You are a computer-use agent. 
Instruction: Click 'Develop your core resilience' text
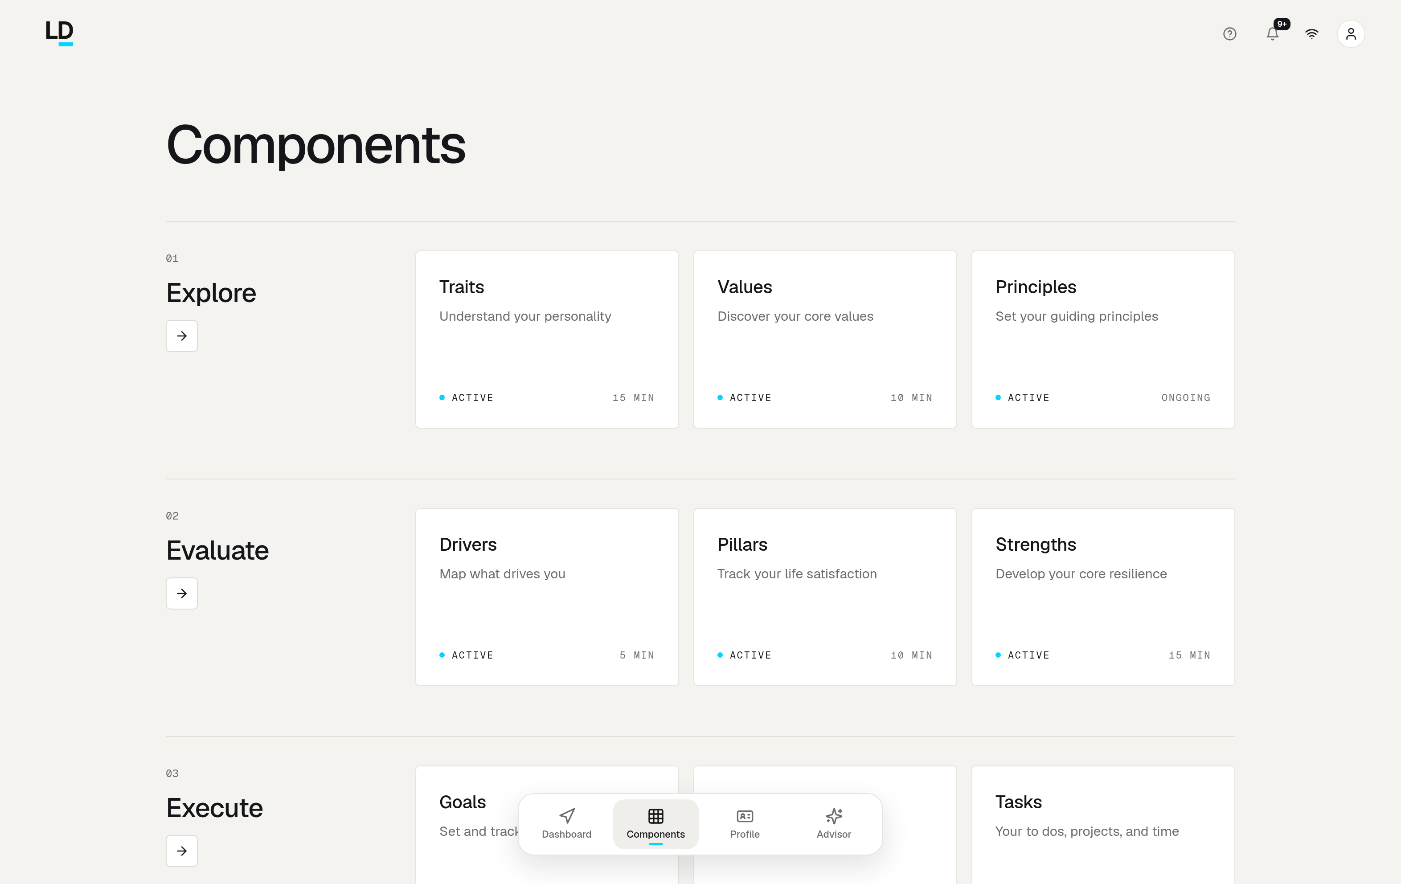1081,574
